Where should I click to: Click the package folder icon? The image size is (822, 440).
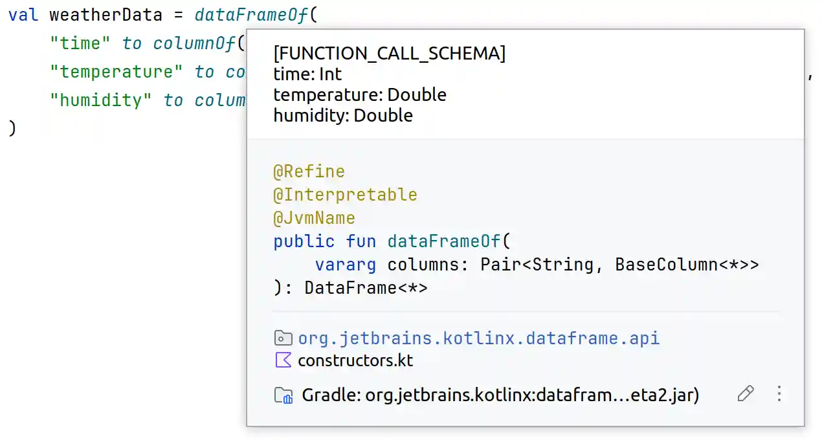click(283, 338)
